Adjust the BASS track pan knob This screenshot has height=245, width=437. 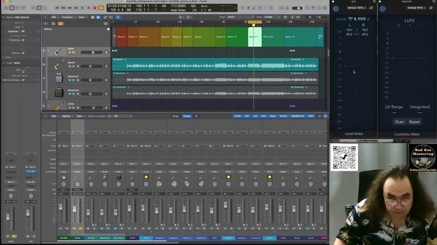106,52
